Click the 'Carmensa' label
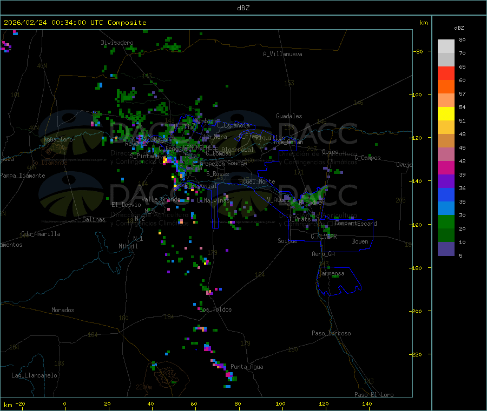The width and height of the screenshot is (487, 411). tap(331, 273)
